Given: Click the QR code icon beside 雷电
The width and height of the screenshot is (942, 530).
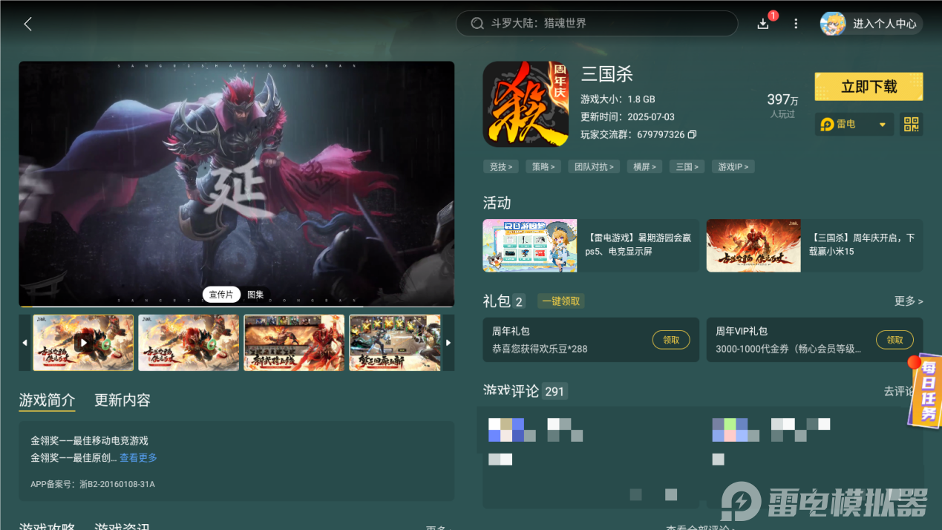Looking at the screenshot, I should point(911,124).
